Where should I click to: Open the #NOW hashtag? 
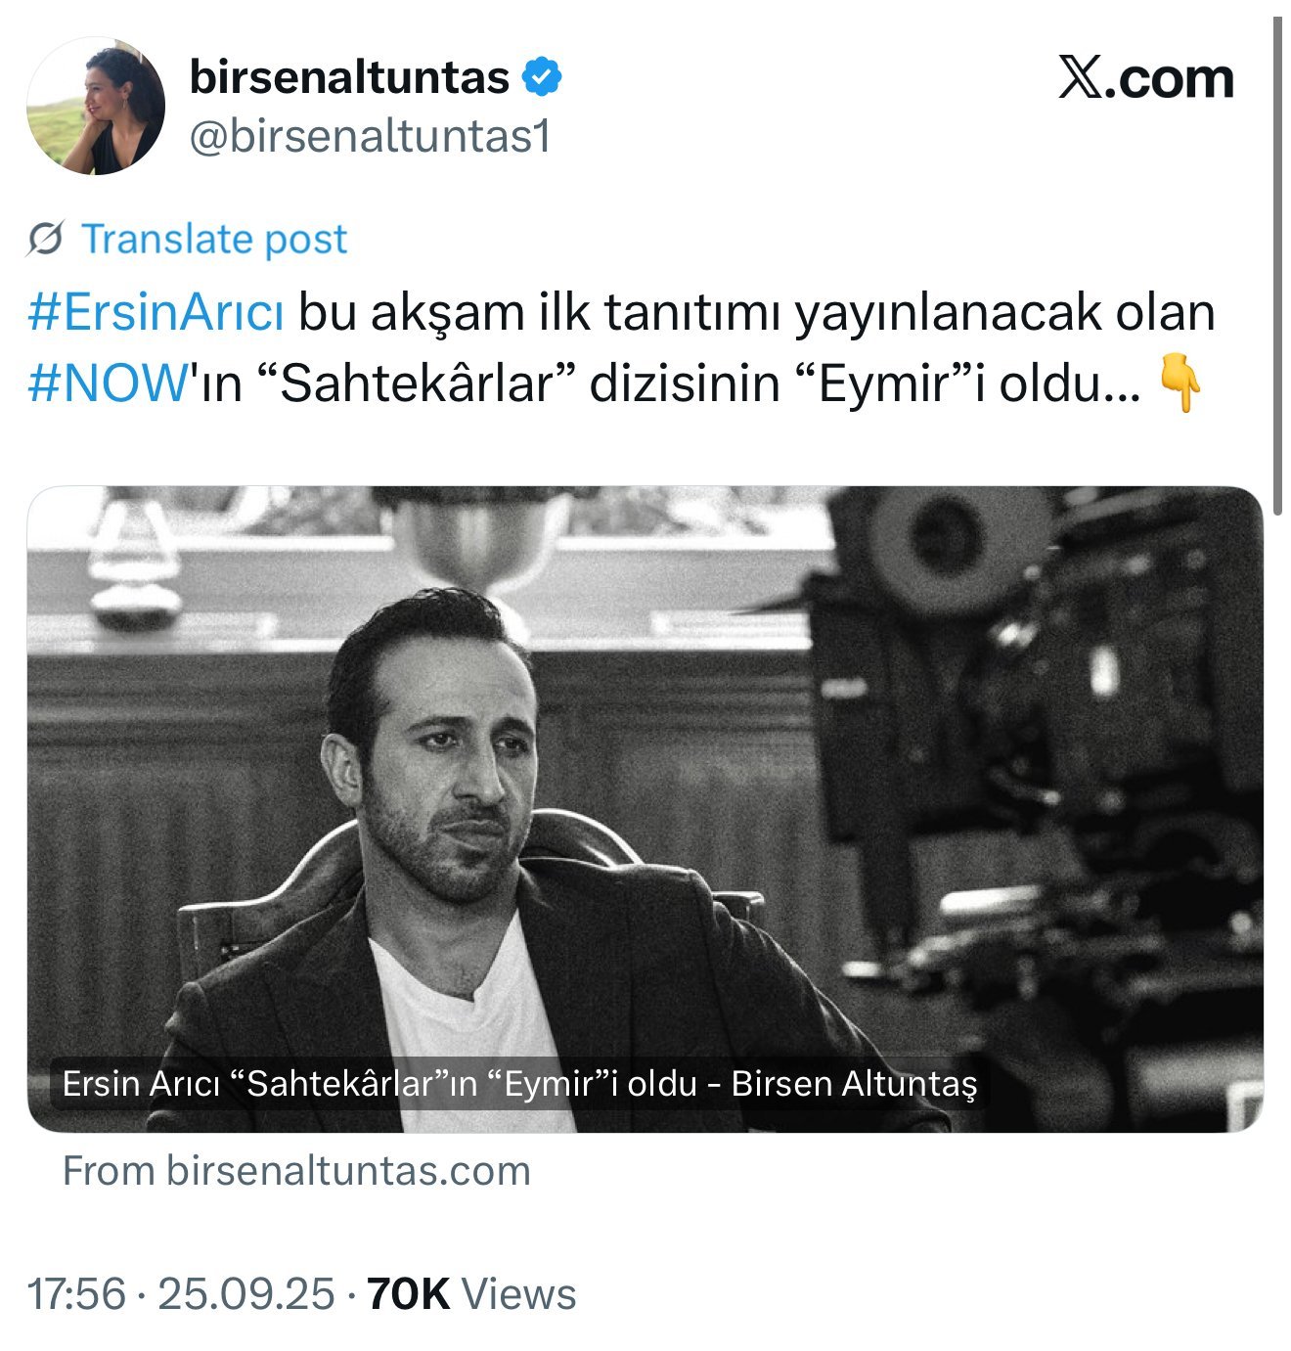107,383
